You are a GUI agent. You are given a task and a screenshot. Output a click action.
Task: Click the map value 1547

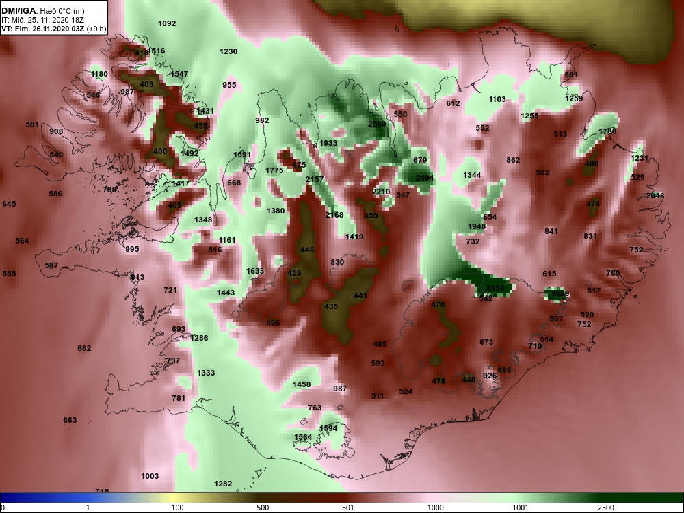click(179, 74)
